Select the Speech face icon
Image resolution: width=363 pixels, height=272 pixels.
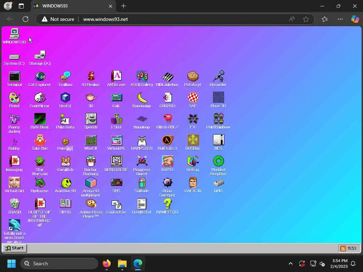click(91, 121)
